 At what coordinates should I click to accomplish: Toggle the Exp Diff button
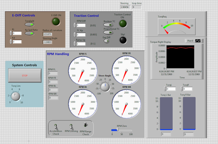[x=106, y=41]
